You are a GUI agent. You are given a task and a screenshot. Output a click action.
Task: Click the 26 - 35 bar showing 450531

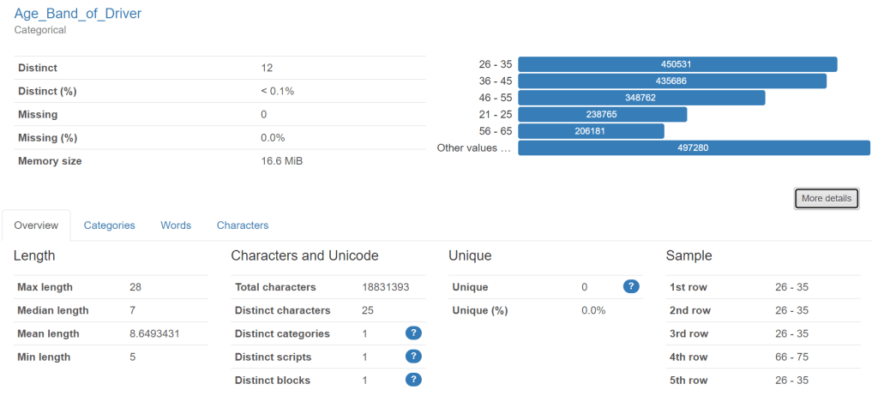[677, 64]
